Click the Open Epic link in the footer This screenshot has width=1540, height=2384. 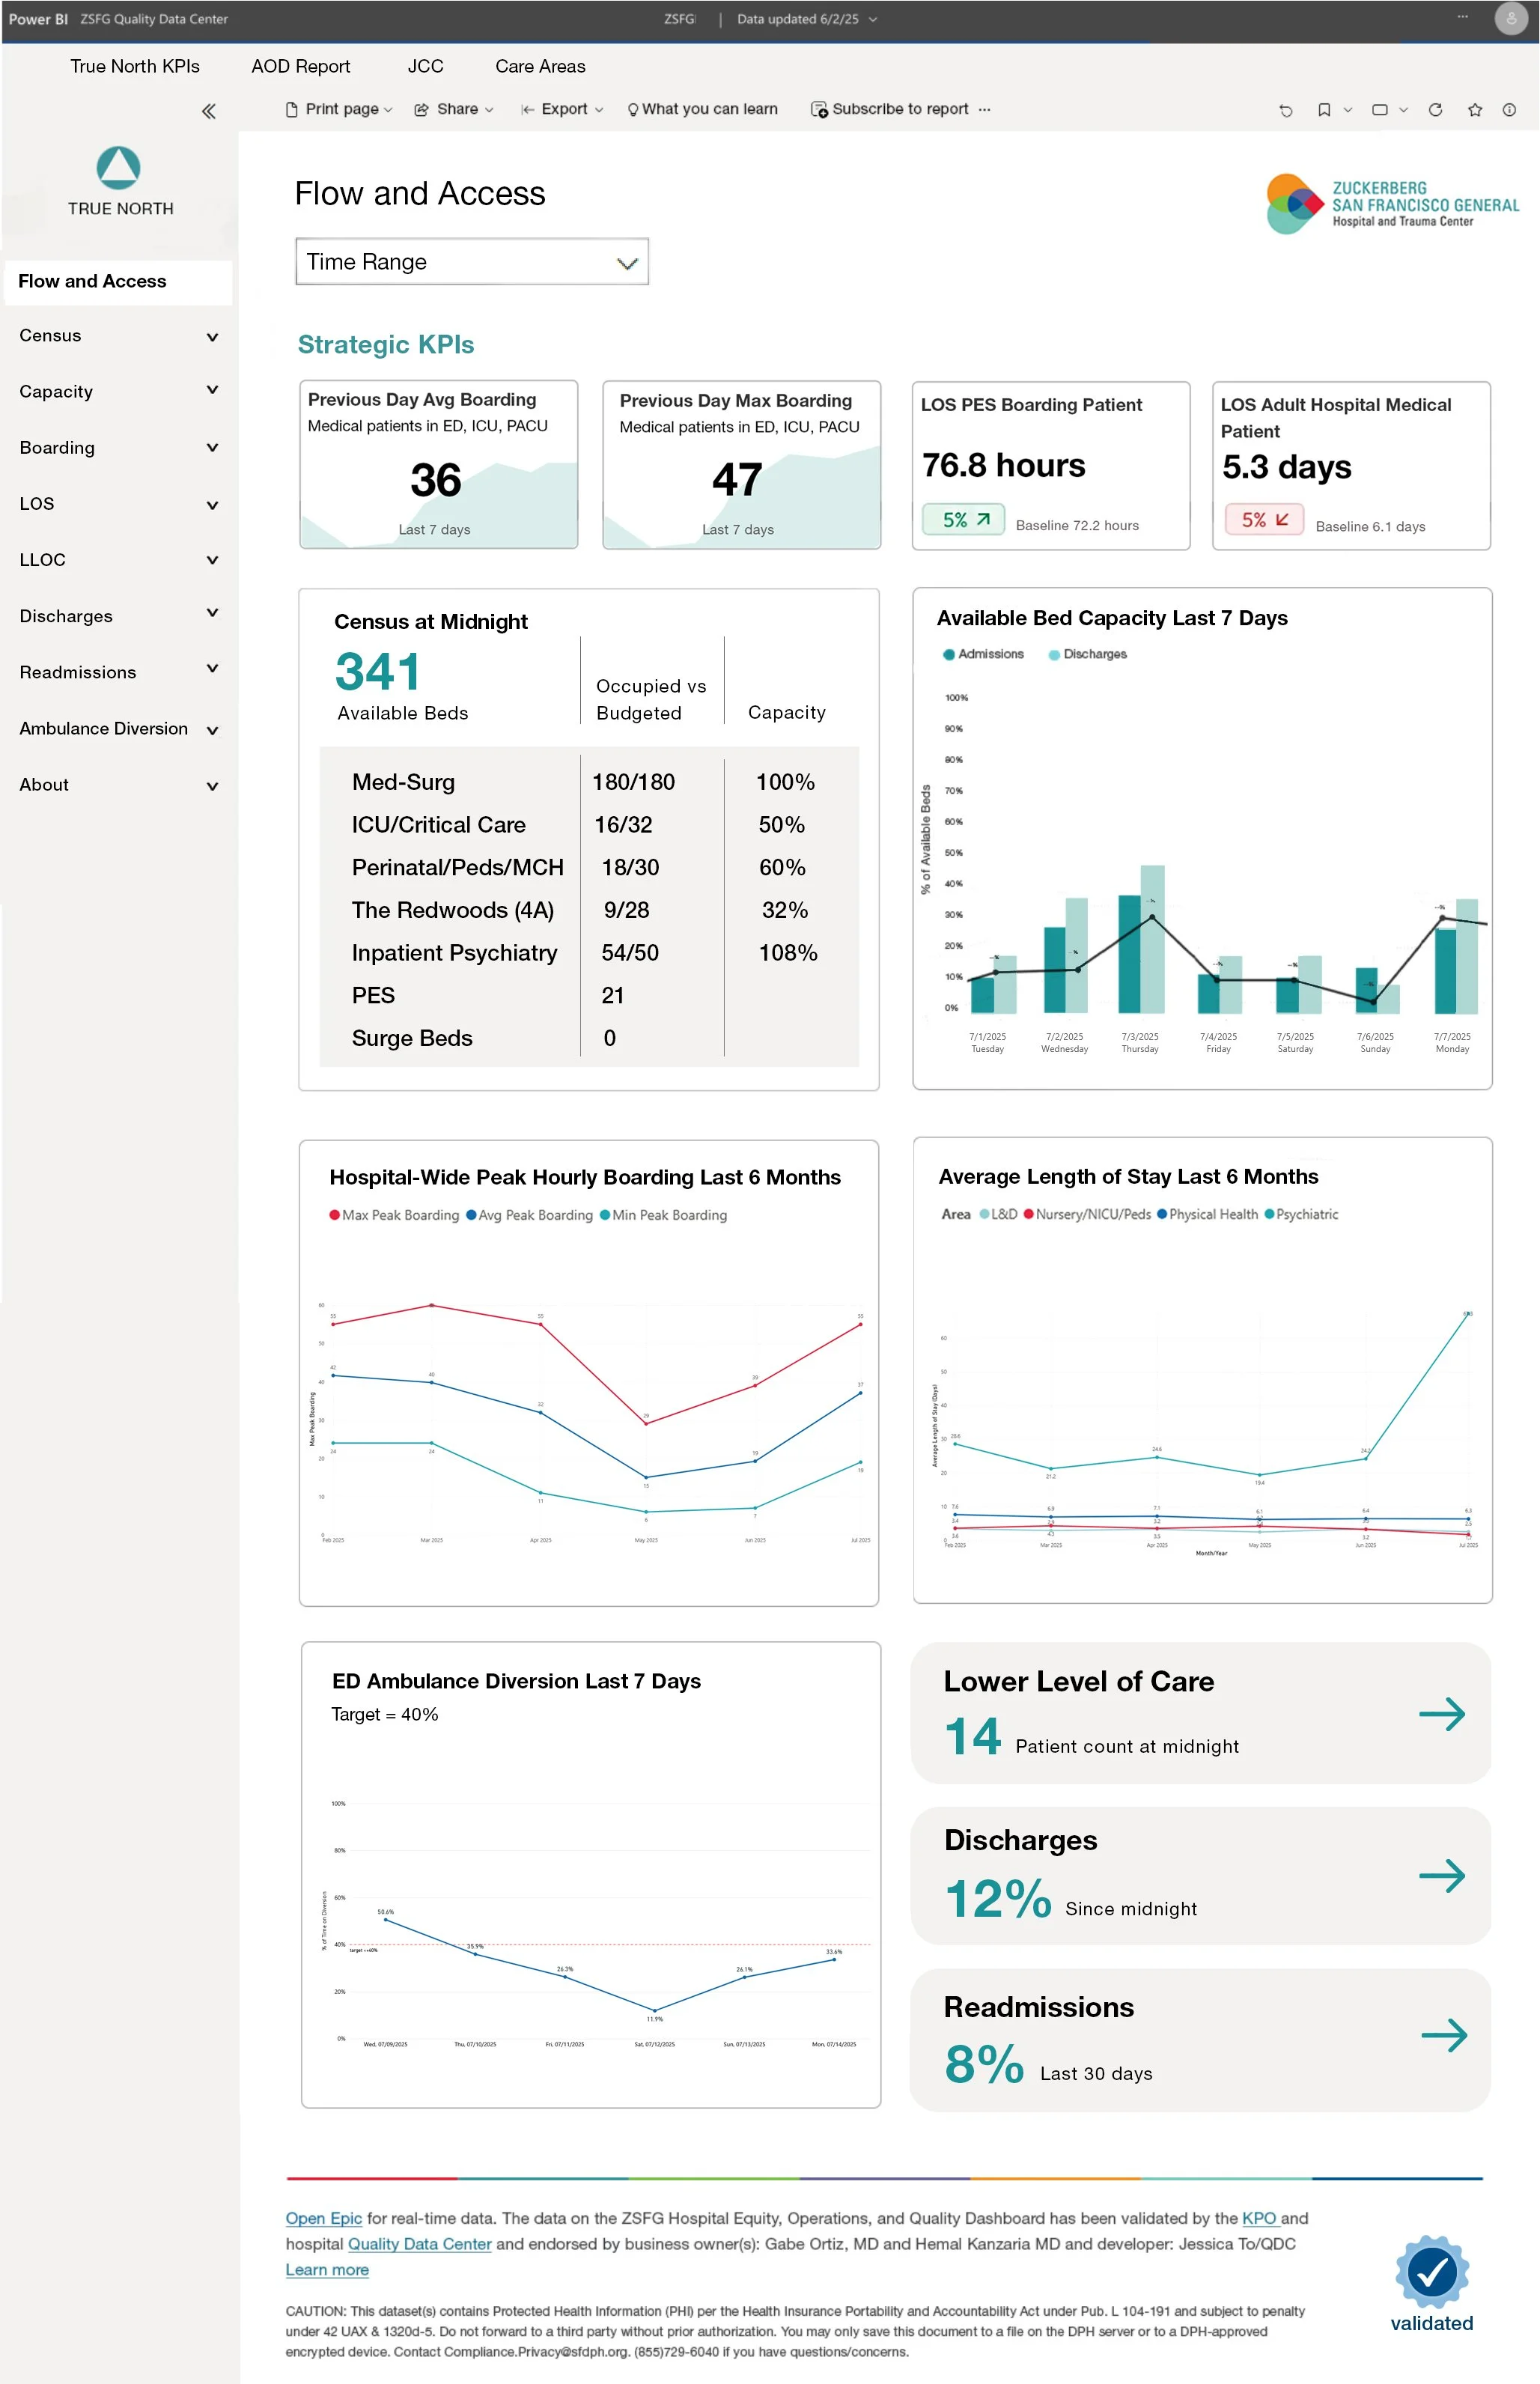[x=322, y=2218]
